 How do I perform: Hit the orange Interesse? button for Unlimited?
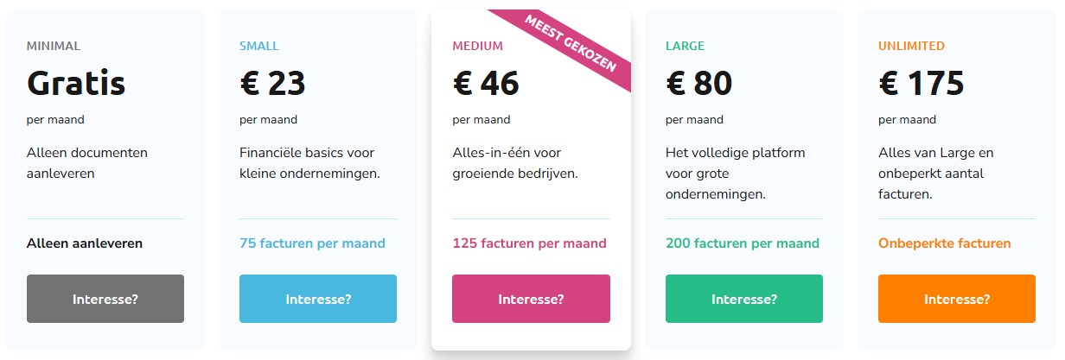point(956,299)
